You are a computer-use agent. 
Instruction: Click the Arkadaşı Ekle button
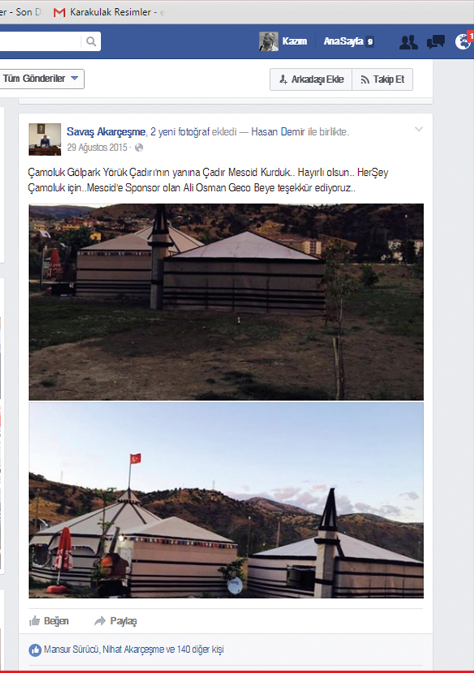point(311,79)
